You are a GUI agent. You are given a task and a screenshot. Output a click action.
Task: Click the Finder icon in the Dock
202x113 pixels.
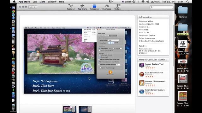click(13, 8)
